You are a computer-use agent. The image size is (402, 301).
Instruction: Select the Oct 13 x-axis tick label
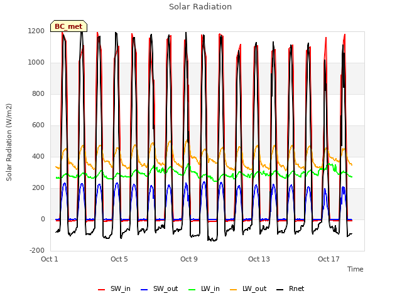click(259, 259)
